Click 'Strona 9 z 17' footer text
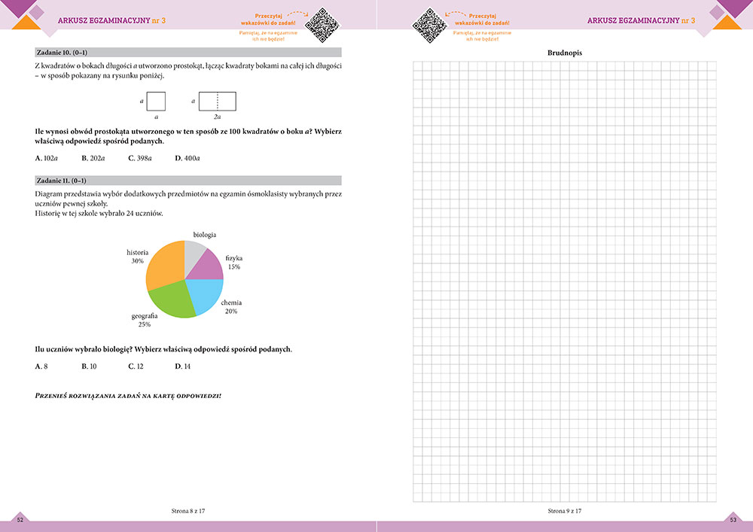The image size is (753, 532). click(x=565, y=511)
